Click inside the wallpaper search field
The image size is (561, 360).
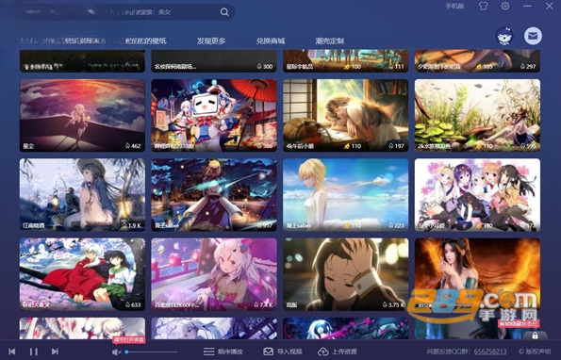coord(122,12)
